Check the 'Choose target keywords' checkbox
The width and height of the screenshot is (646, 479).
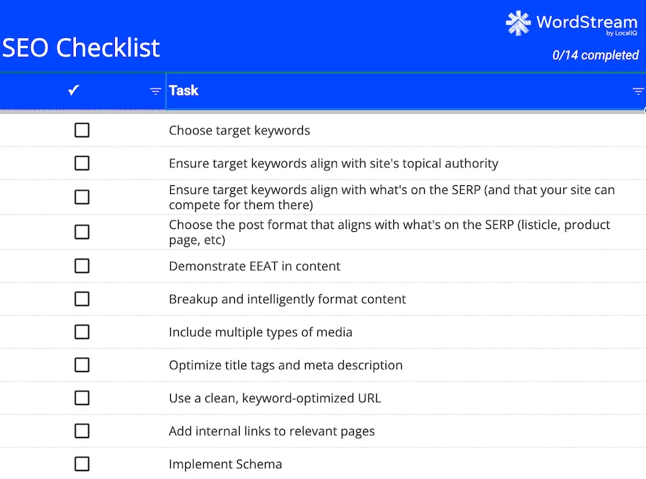pos(82,130)
